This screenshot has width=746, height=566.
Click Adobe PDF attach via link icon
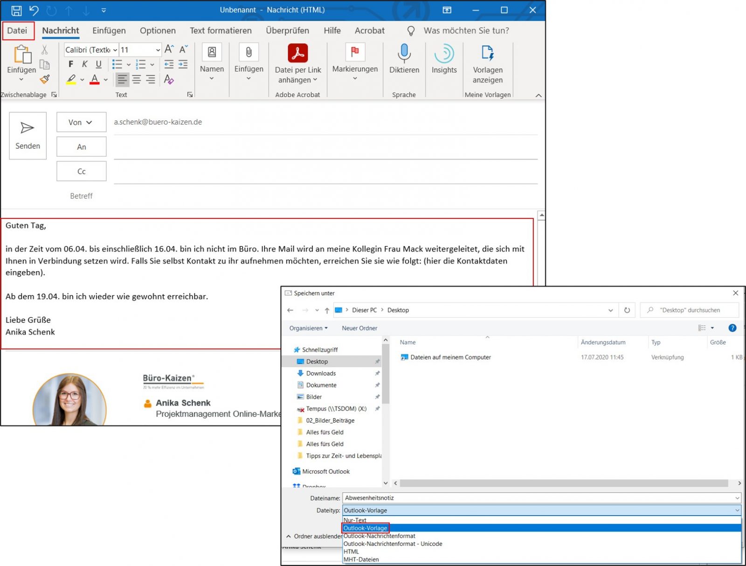(297, 53)
